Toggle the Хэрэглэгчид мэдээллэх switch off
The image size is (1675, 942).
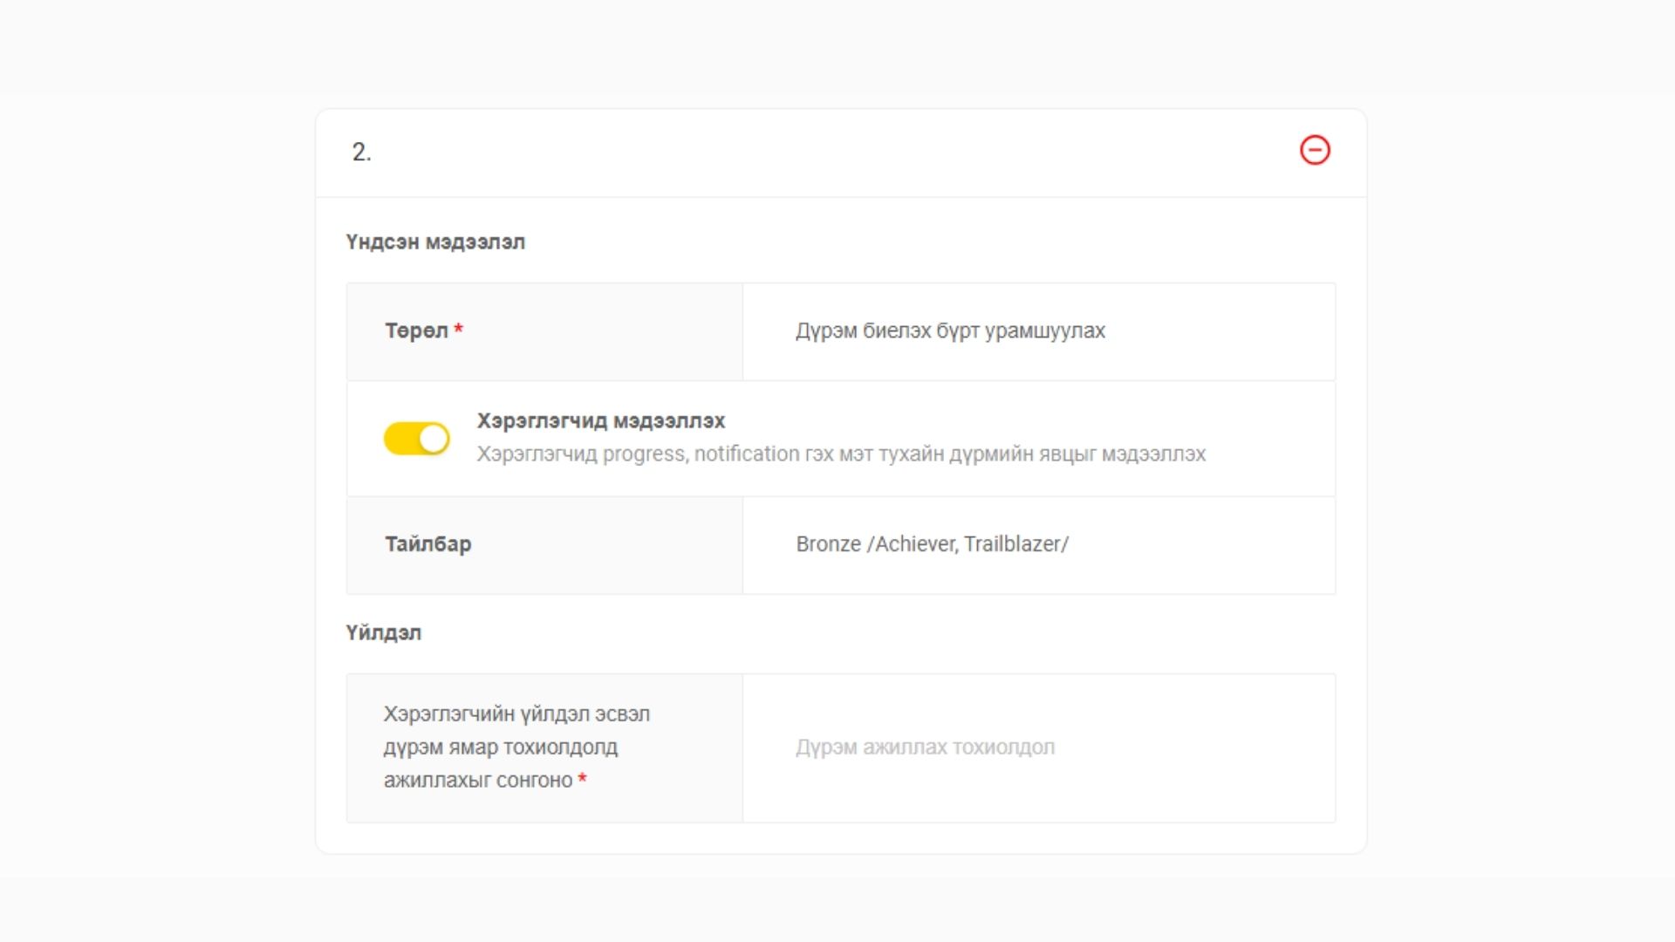pos(416,439)
